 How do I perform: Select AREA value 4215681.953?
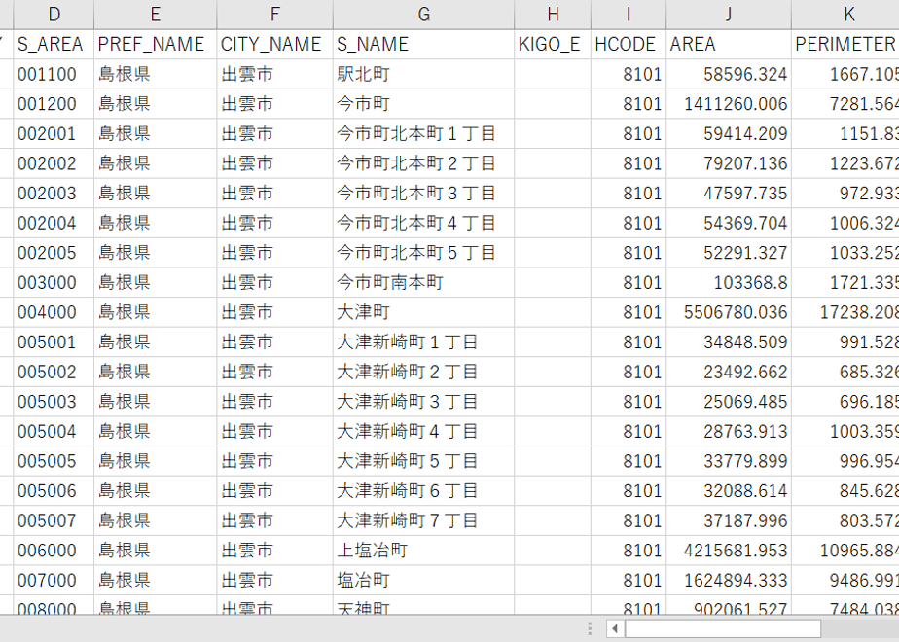(x=729, y=551)
